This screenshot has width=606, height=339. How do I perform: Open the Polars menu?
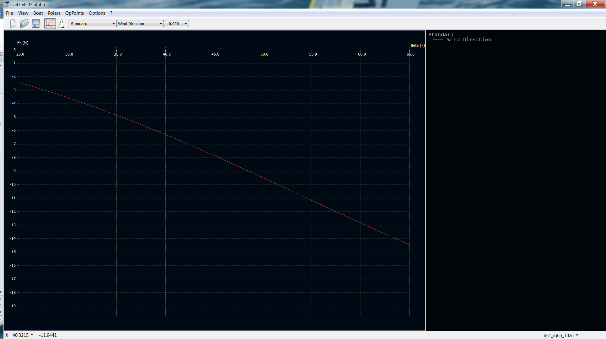click(x=54, y=13)
